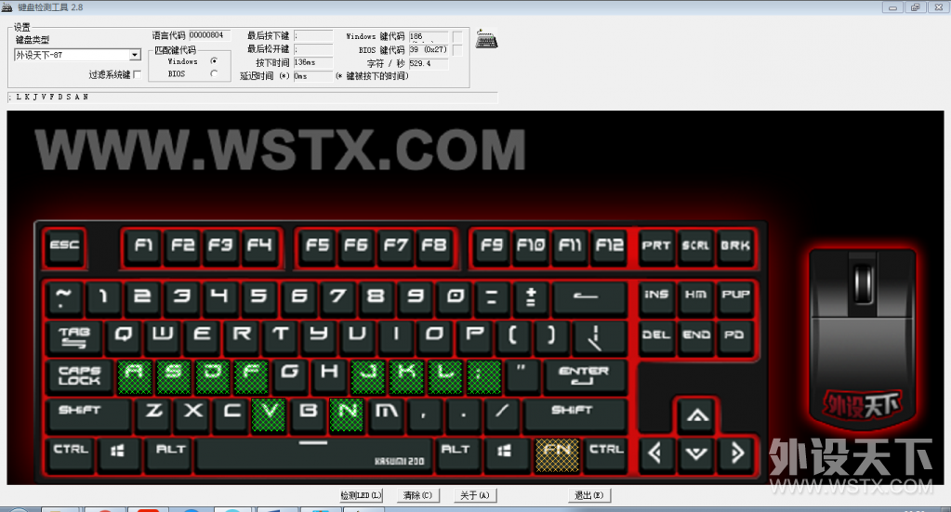Click the green highlighted A key
The height and width of the screenshot is (512, 951).
(x=134, y=377)
